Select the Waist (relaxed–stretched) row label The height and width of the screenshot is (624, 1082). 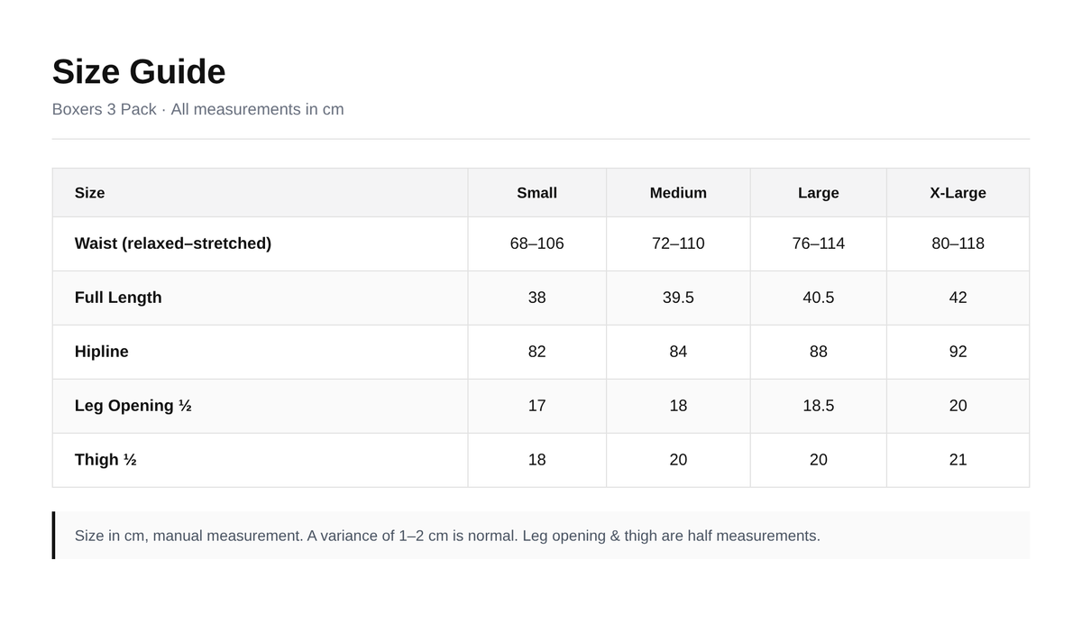click(x=173, y=243)
